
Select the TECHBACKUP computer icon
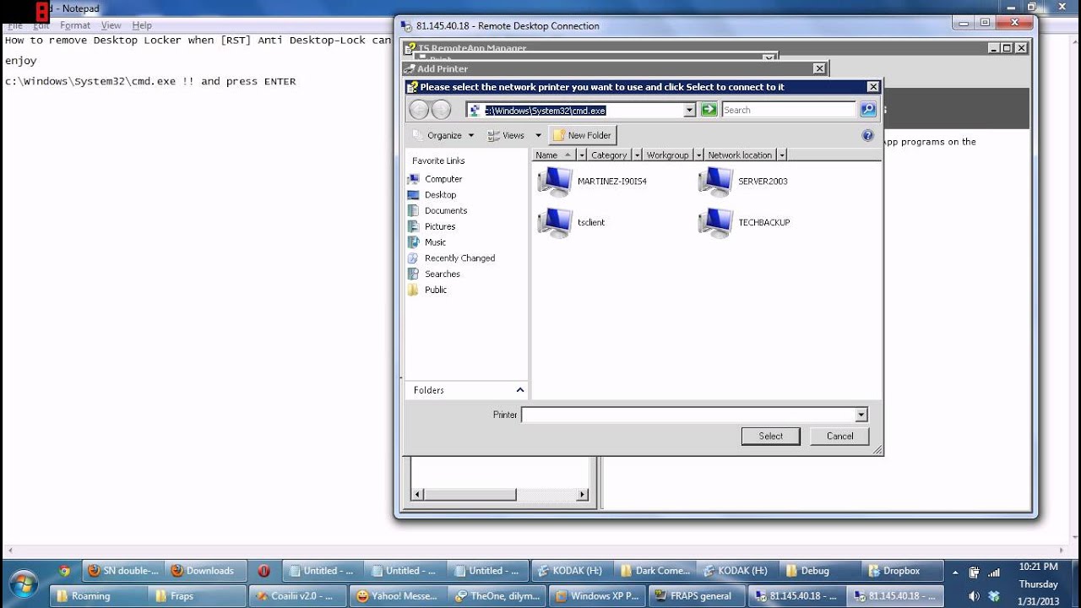pyautogui.click(x=715, y=222)
